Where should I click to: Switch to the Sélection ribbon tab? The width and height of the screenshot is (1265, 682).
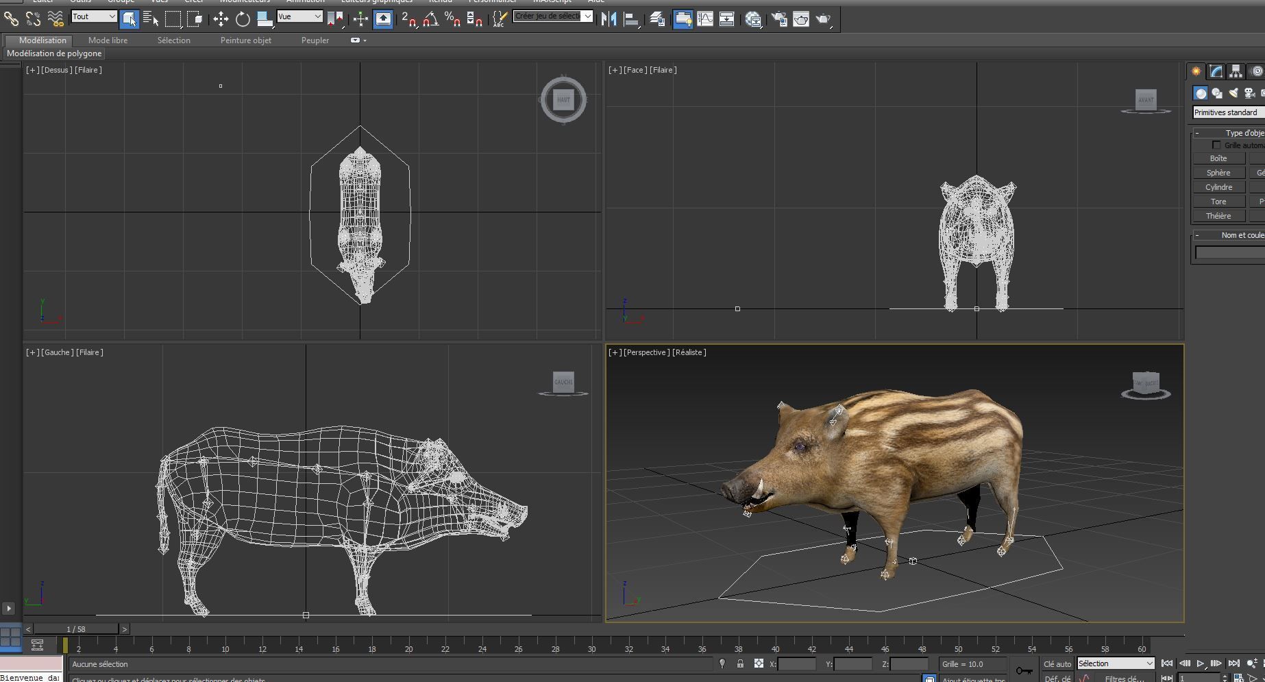173,40
